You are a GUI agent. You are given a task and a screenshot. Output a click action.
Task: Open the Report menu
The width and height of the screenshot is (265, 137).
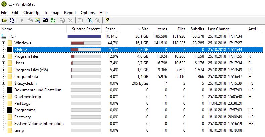(x=70, y=13)
